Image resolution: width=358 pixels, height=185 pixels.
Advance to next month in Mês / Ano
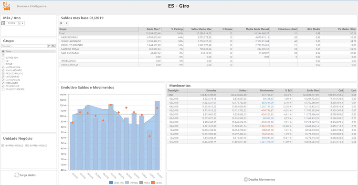[22, 23]
